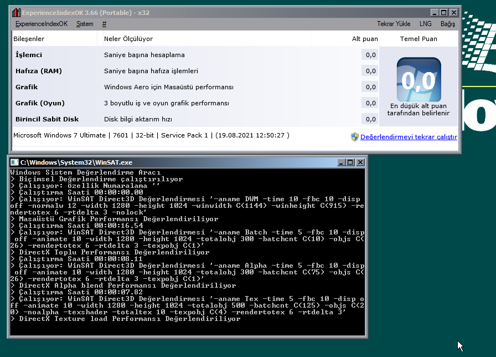Minimize the WinSAT console window
This screenshot has height=357, width=496.
point(341,162)
